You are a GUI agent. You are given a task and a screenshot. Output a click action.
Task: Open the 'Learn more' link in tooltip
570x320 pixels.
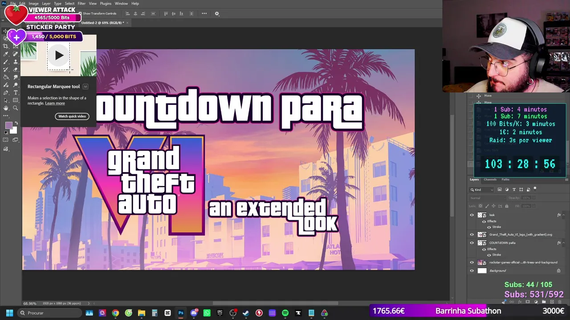coord(55,104)
